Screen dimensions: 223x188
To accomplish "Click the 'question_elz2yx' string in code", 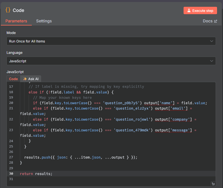I will click(x=132, y=108).
